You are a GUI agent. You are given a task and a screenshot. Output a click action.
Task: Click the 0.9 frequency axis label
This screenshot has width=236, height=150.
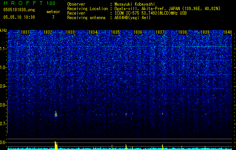coord(3,86)
